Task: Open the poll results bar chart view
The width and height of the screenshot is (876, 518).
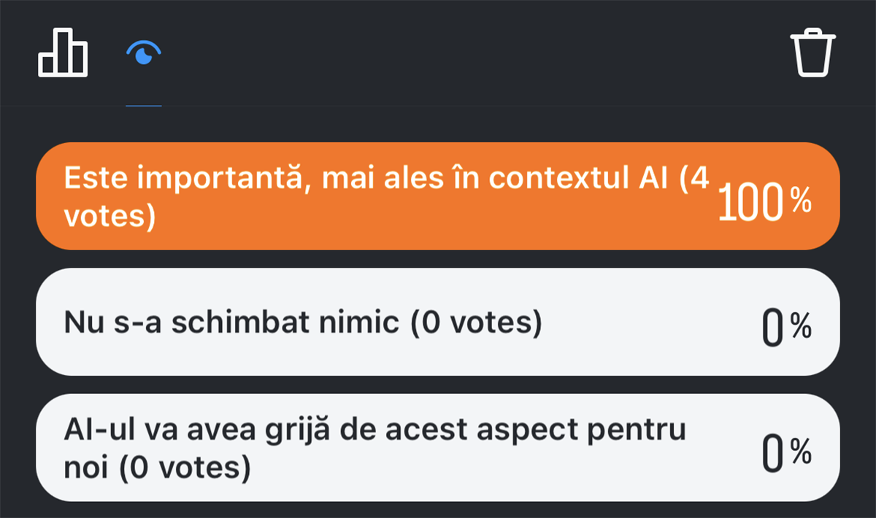Action: pos(63,53)
